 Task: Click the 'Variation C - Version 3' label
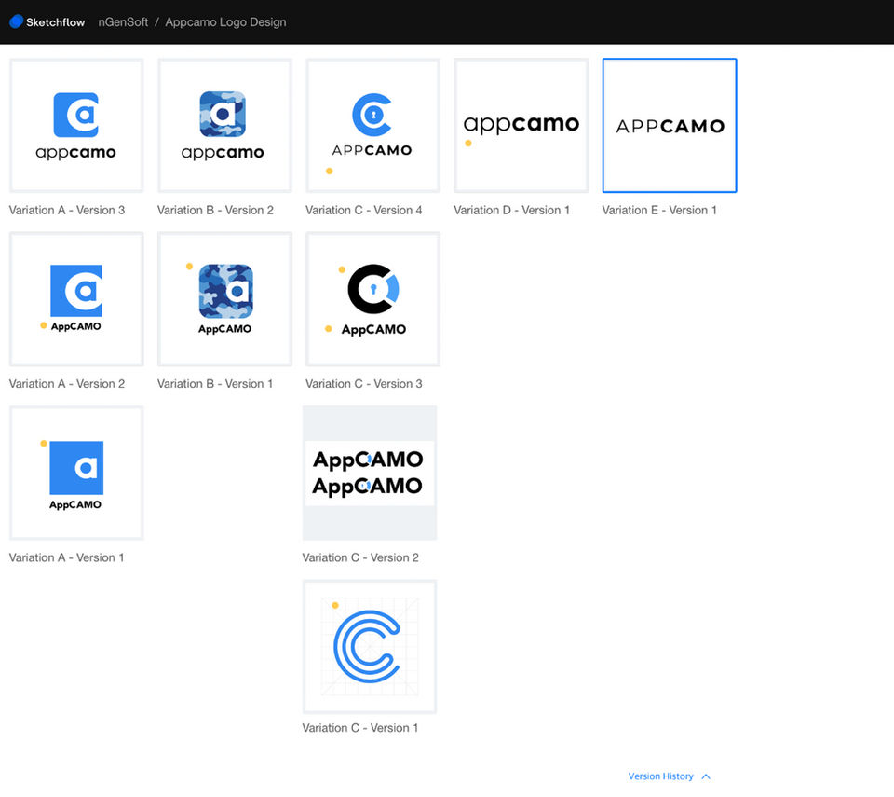click(364, 384)
